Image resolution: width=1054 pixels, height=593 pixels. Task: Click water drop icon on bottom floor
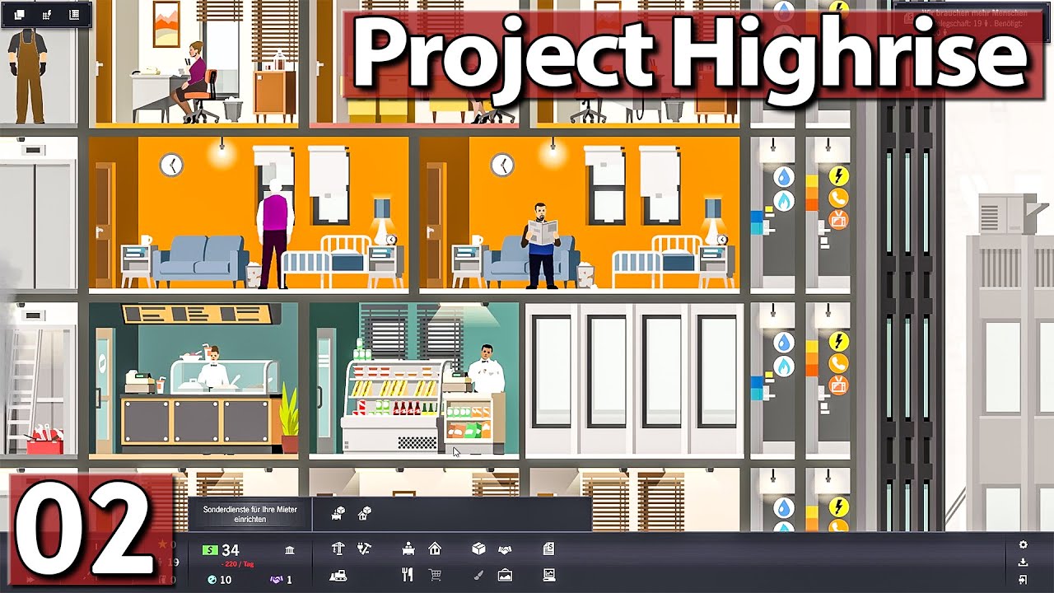[783, 507]
